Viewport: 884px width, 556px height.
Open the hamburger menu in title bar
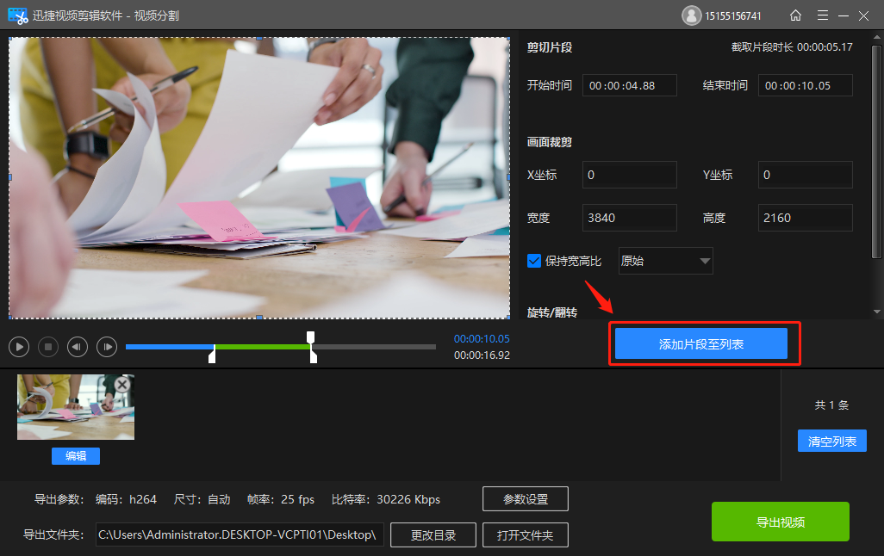(823, 15)
